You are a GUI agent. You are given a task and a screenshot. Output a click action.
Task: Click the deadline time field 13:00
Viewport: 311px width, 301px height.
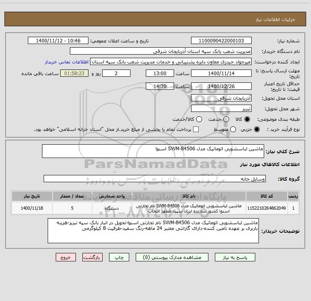tap(160, 73)
